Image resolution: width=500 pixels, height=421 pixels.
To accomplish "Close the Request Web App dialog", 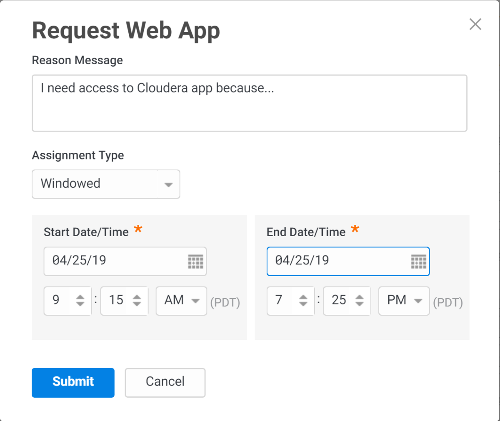I will tap(475, 24).
